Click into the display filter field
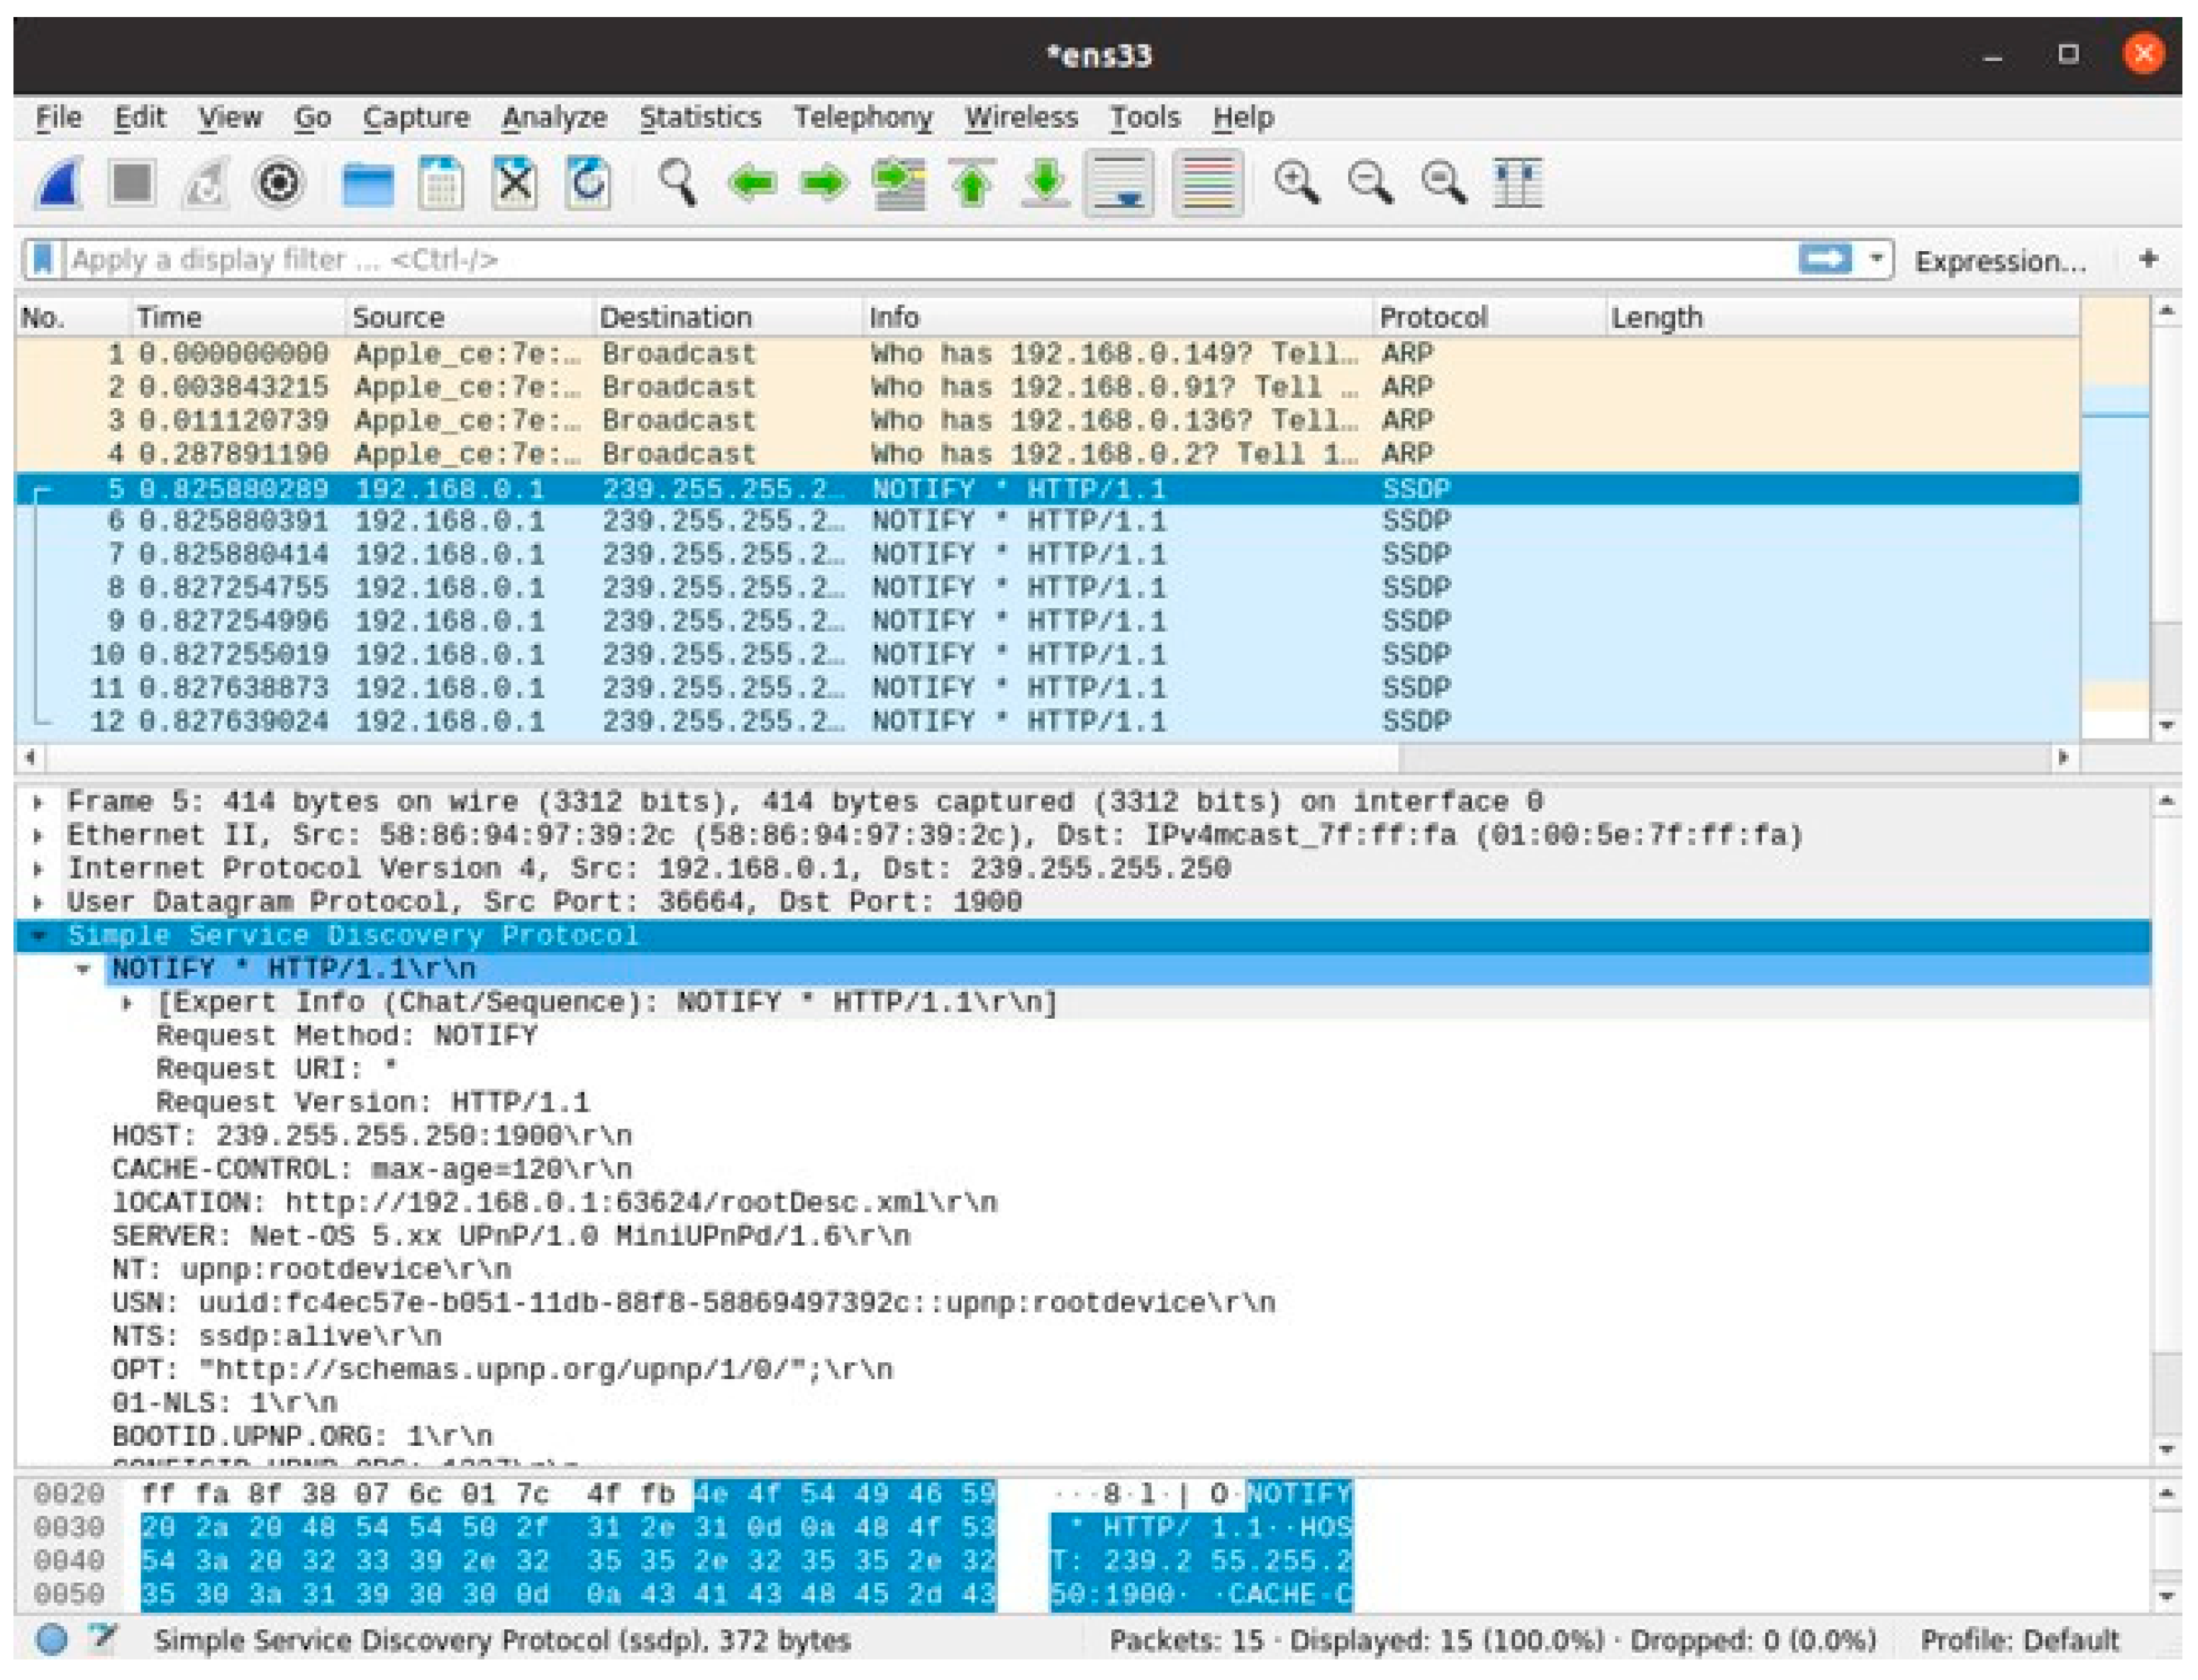The width and height of the screenshot is (2198, 1680). (899, 260)
